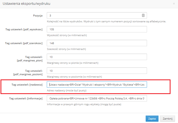
Task: Focus the Pozycja field containing 3
Action: click(x=97, y=15)
